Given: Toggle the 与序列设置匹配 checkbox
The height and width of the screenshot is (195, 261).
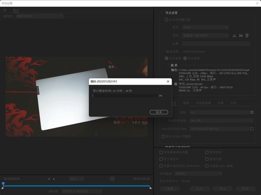Looking at the screenshot, I should point(167,20).
